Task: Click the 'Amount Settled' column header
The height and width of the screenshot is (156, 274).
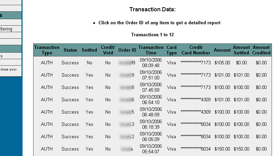Action: point(241,50)
